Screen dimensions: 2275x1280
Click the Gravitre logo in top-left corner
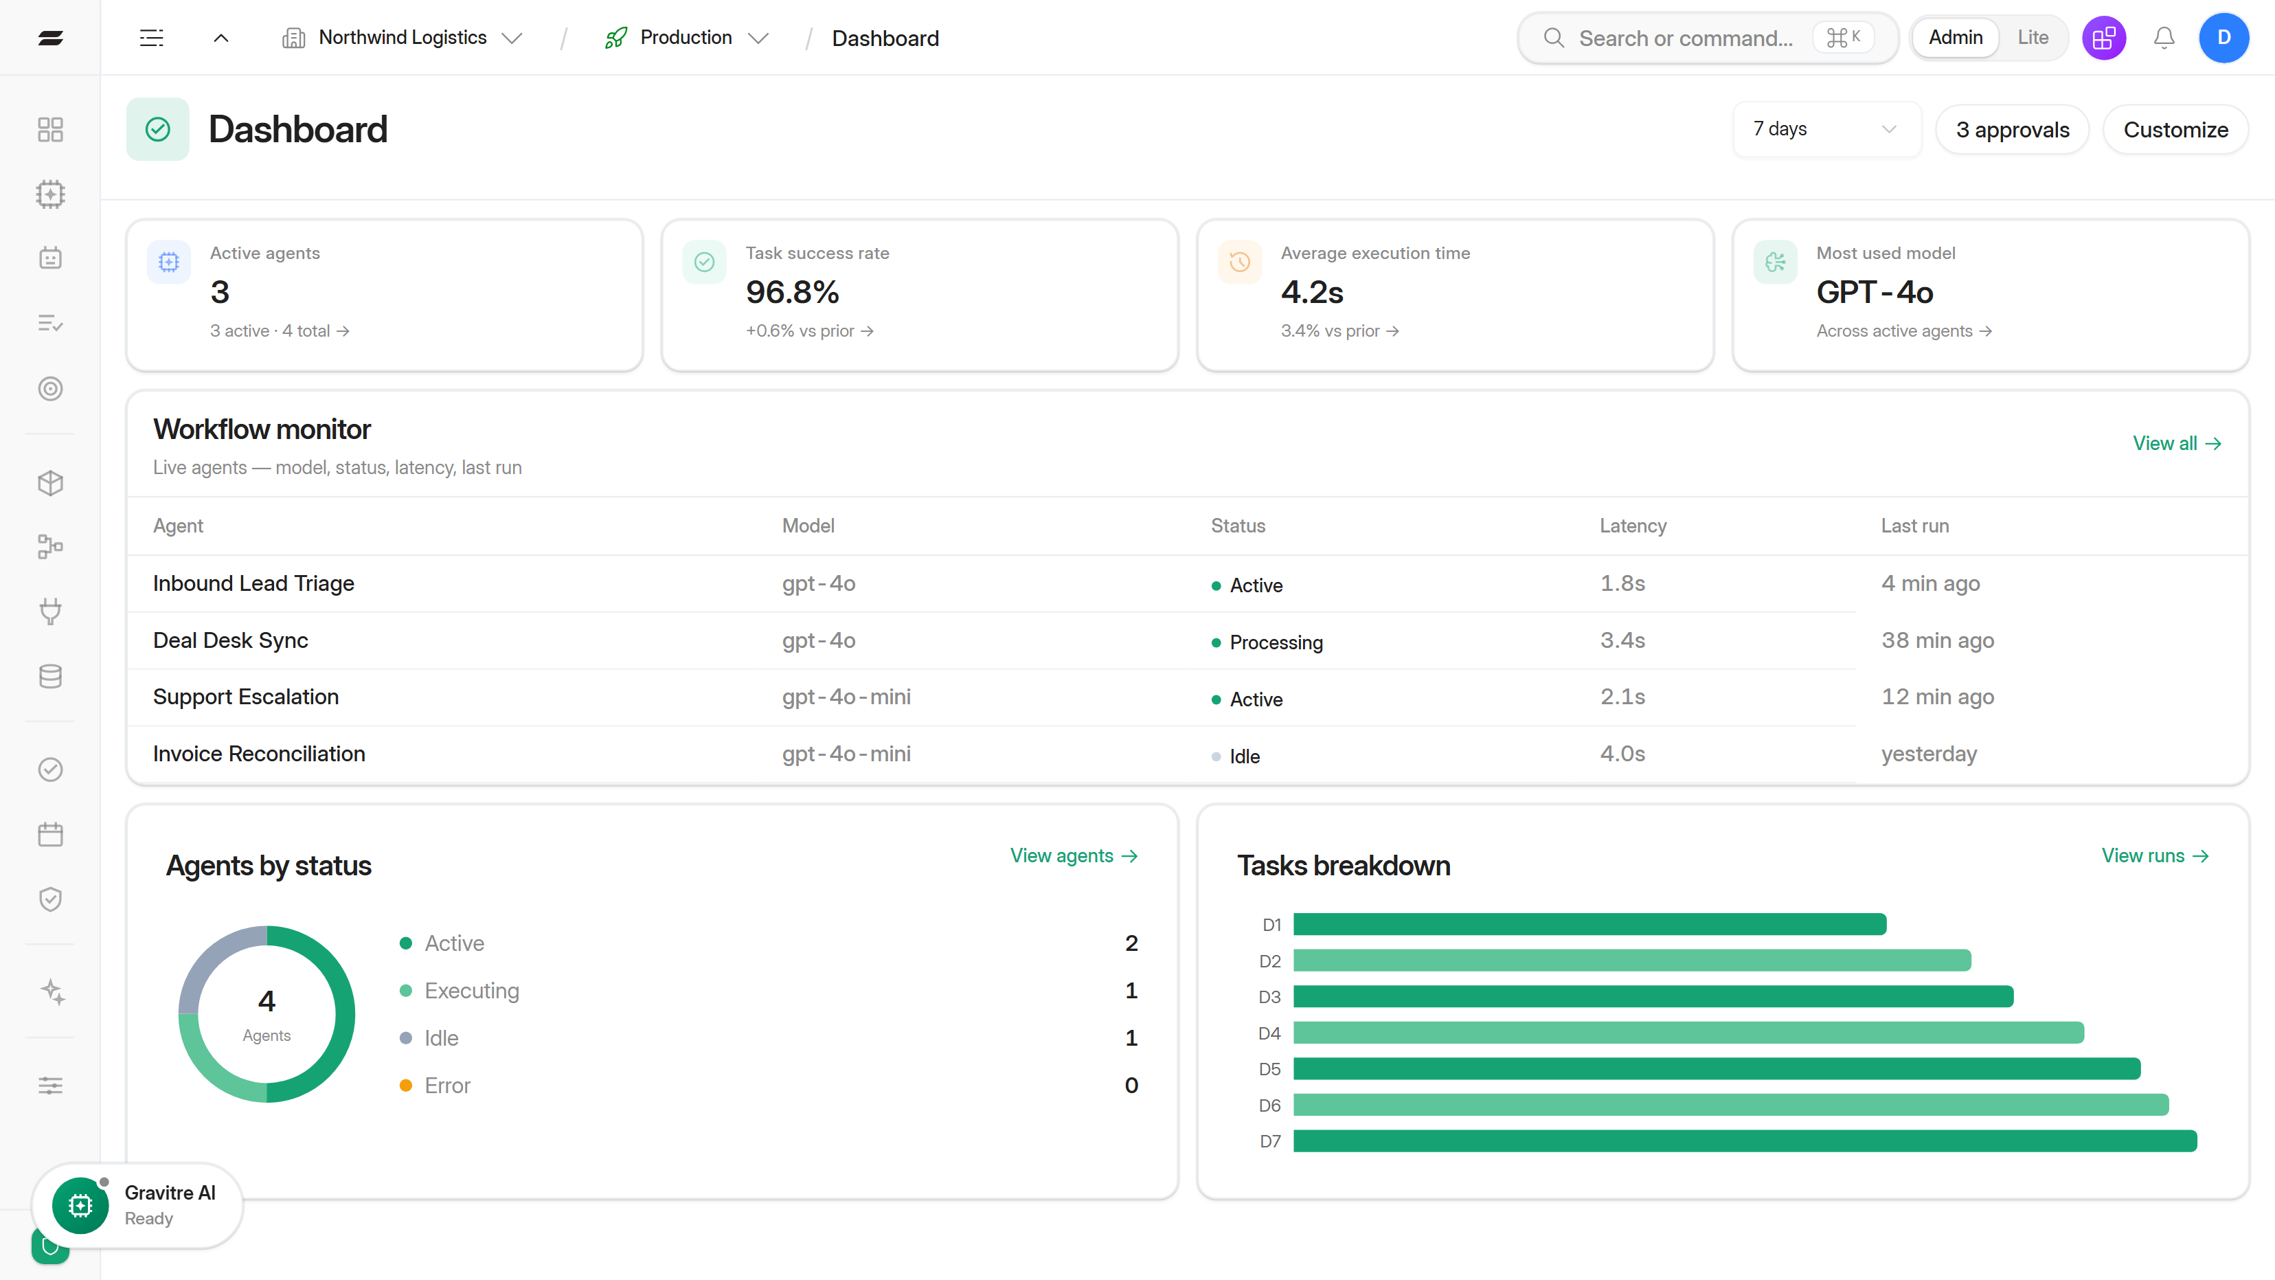pos(50,37)
